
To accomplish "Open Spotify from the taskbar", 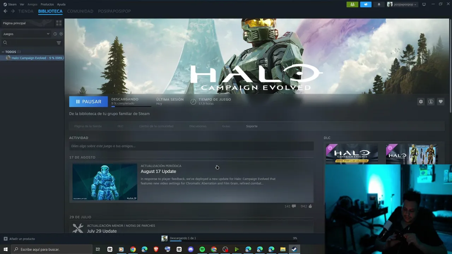I will 202,249.
